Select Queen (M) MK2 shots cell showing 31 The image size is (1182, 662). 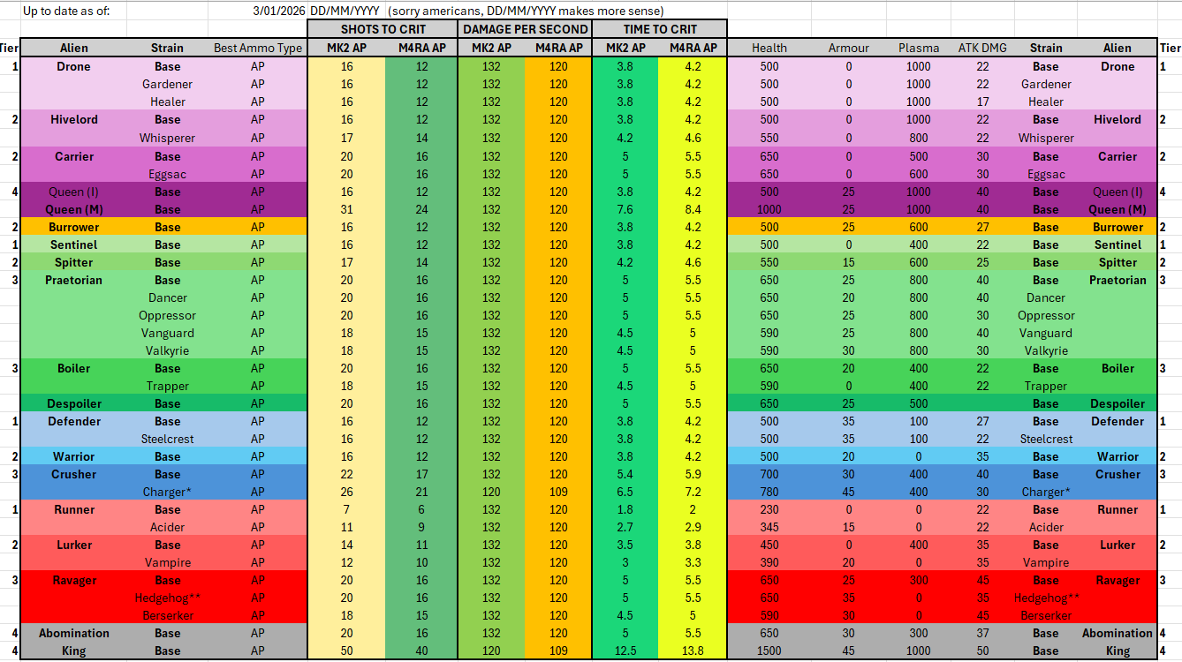[346, 209]
